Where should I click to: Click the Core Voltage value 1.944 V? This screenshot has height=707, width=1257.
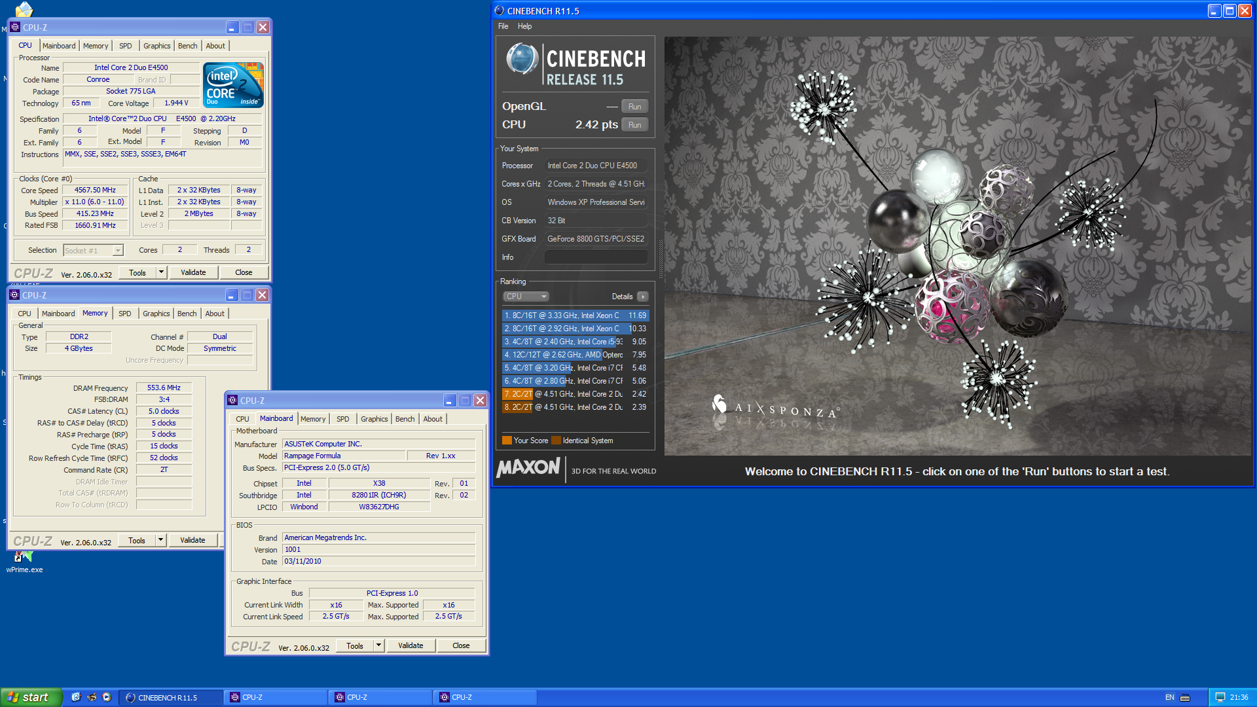tap(176, 103)
